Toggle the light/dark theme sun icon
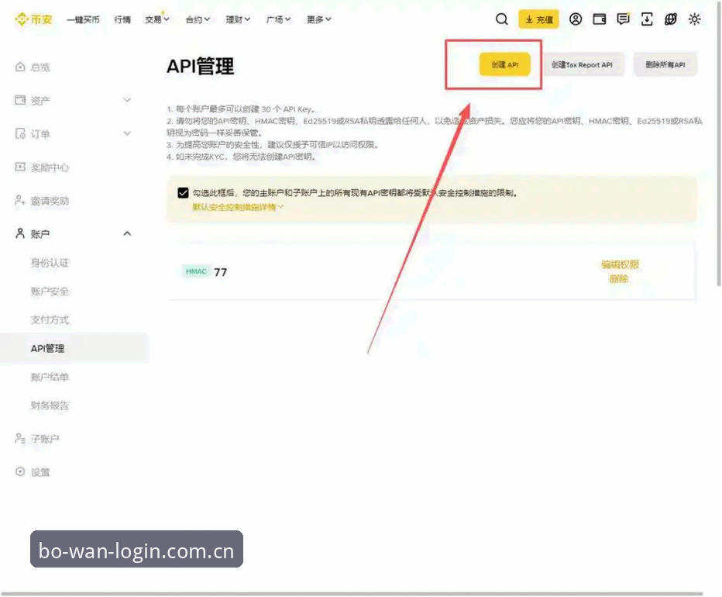Viewport: 722px width, 597px height. click(x=694, y=19)
